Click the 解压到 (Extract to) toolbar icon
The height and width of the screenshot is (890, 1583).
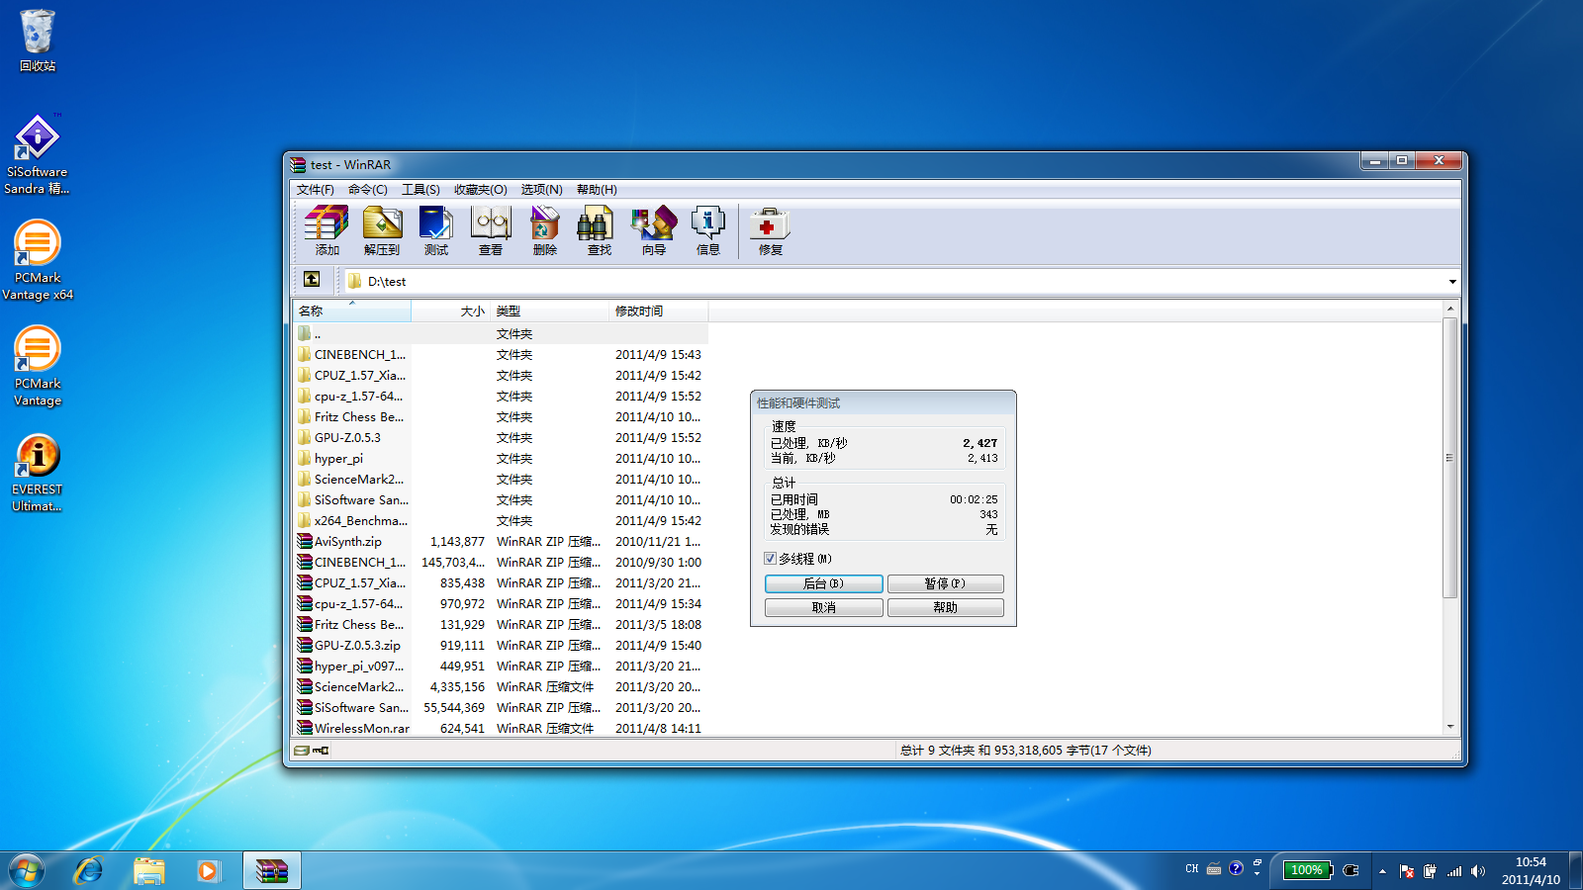point(382,230)
